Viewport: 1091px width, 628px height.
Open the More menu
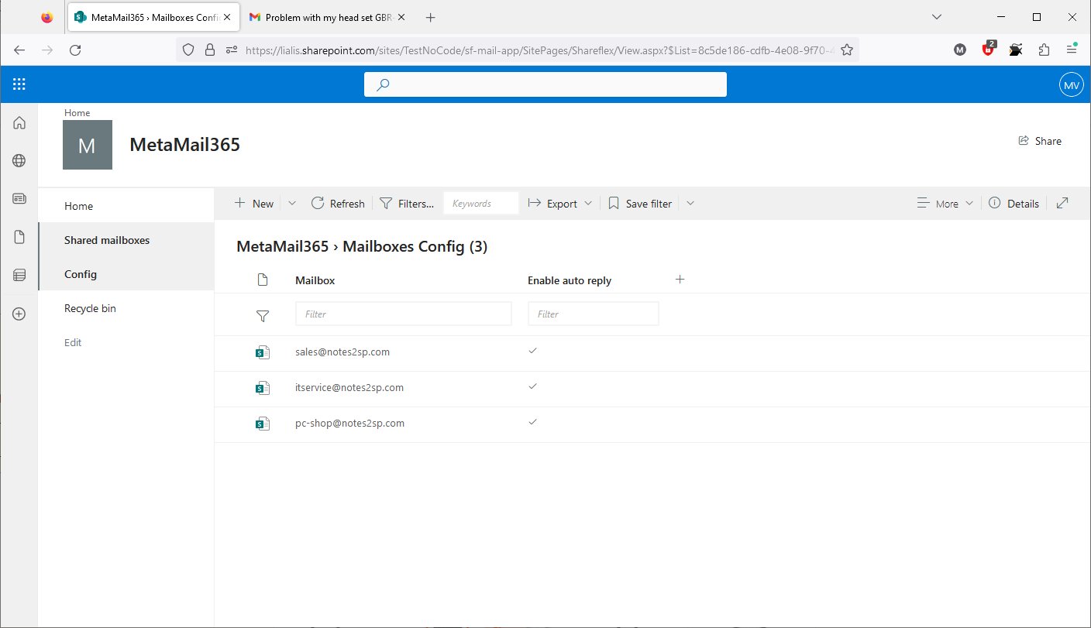tap(945, 204)
